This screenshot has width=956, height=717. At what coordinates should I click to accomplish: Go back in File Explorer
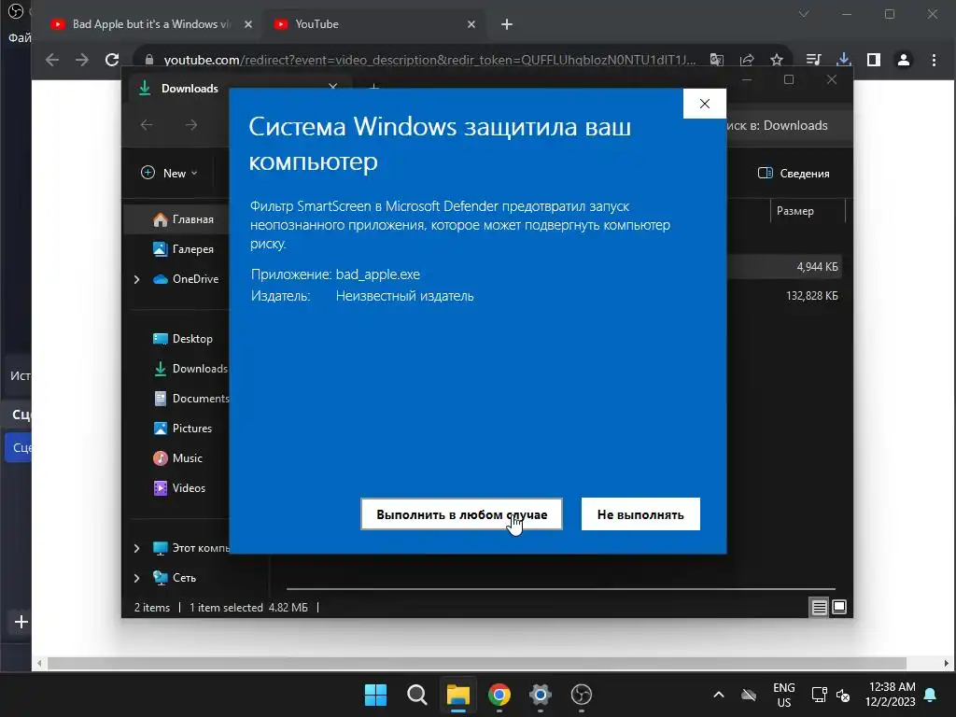point(147,125)
